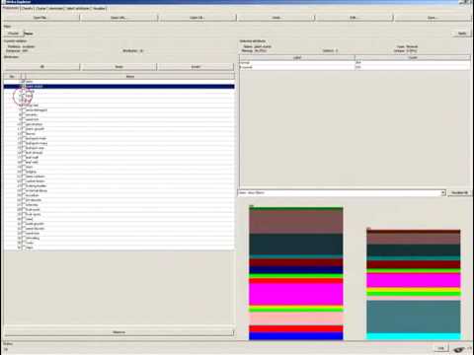This screenshot has width=474, height=355.
Task: Click the Open file... button
Action: click(40, 18)
